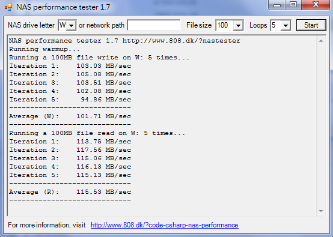Viewport: 333px width, 237px height.
Task: Open the File size dropdown arrow
Action: (x=238, y=25)
